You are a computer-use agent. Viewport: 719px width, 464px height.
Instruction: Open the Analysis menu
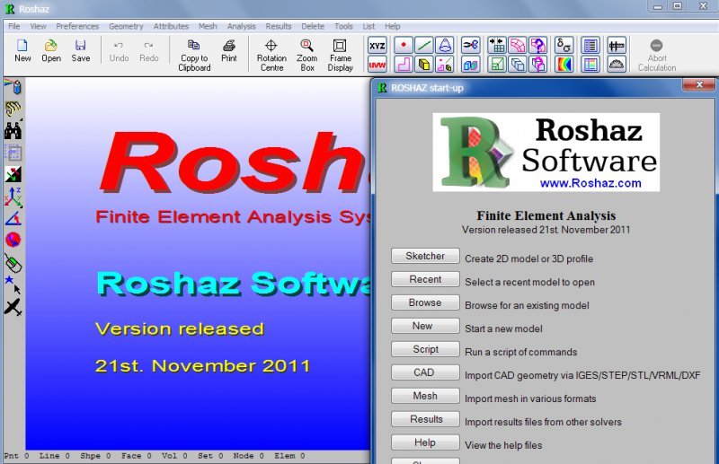241,26
